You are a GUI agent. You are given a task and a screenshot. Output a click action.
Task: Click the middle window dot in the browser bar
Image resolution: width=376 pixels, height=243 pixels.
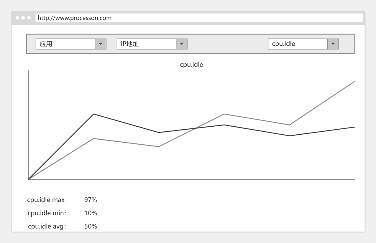click(x=23, y=18)
